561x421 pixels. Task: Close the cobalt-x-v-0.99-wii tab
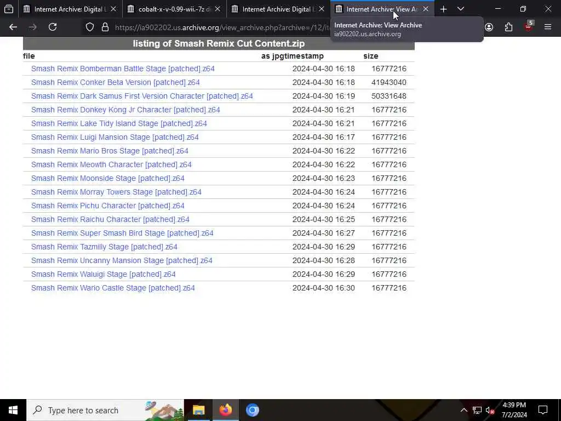click(217, 9)
